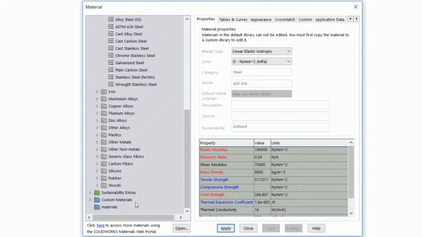Expand the Woods category node
The height and width of the screenshot is (237, 422).
tap(97, 186)
